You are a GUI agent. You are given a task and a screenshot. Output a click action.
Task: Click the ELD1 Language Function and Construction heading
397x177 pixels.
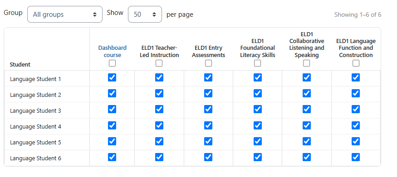pos(356,48)
